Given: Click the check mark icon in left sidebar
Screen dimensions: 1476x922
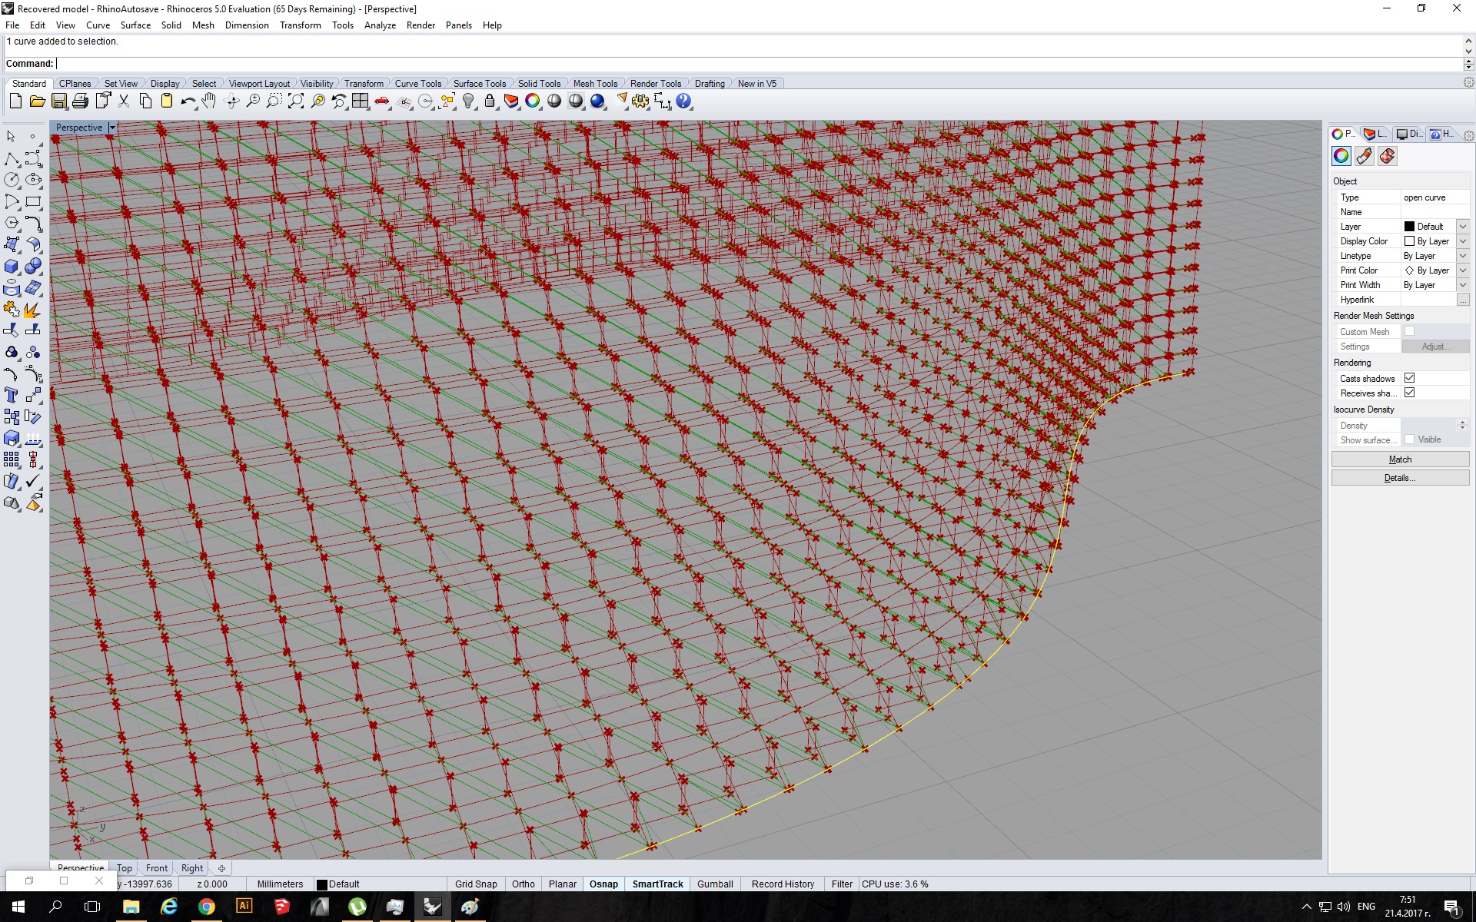Looking at the screenshot, I should [33, 481].
